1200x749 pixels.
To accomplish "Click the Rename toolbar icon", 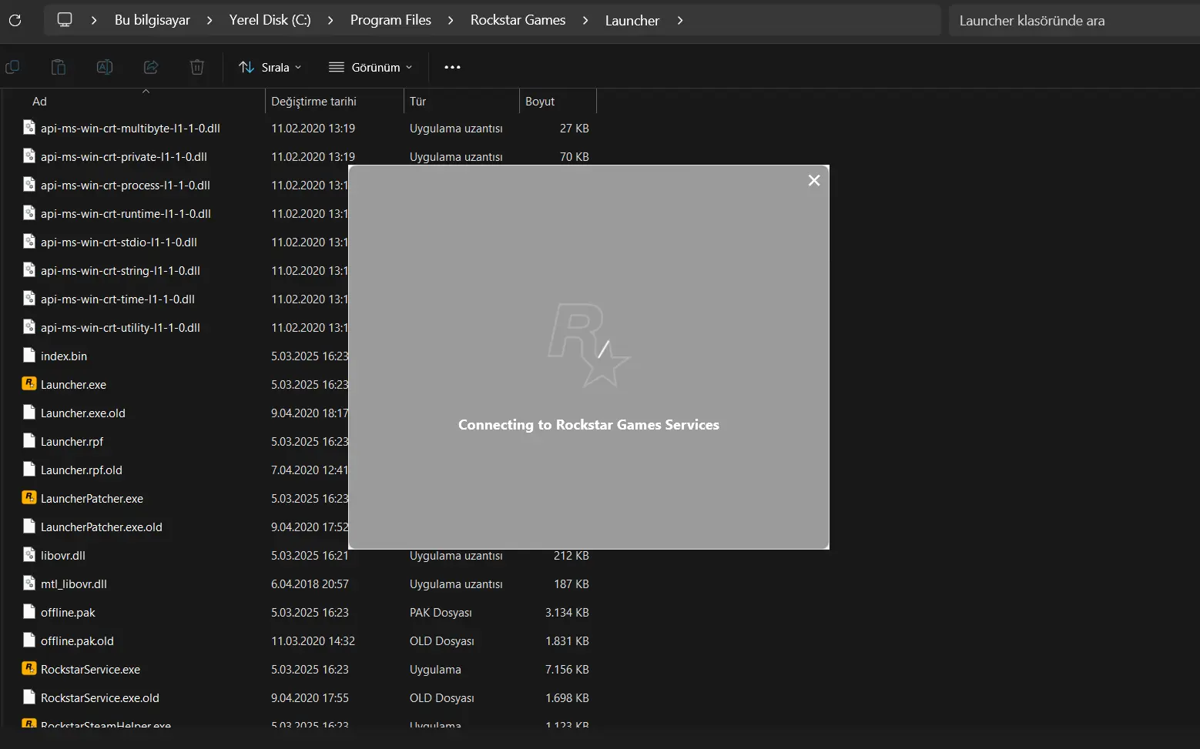I will 105,67.
